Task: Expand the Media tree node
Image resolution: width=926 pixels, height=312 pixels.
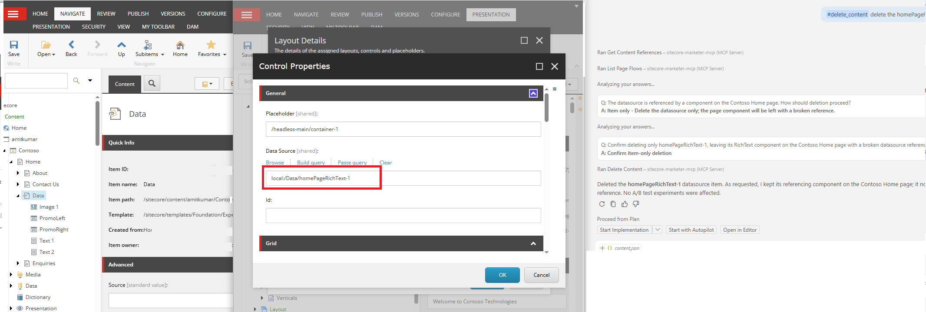Action: [x=11, y=275]
